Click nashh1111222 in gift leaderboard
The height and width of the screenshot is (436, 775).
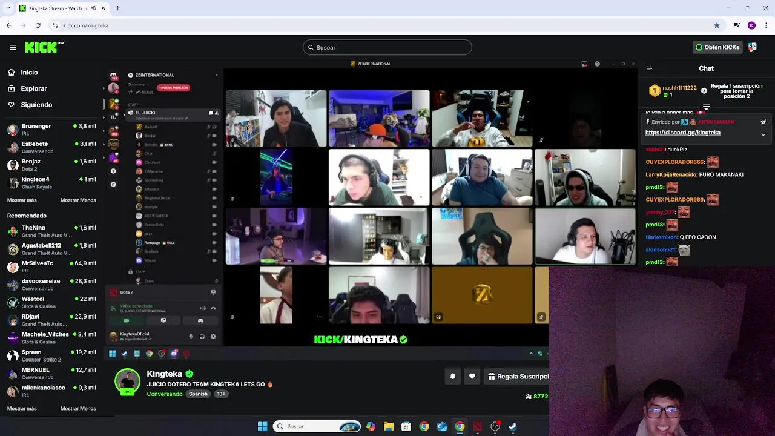679,88
